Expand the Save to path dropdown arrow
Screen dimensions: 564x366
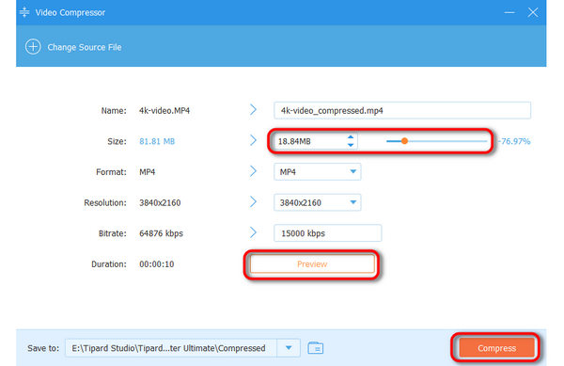click(289, 348)
